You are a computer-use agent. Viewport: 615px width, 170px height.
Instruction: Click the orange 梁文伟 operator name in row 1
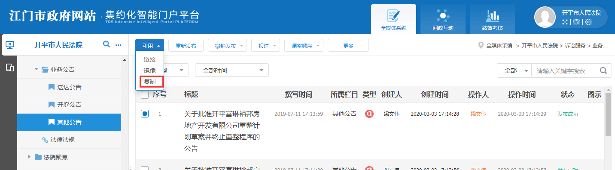click(x=478, y=114)
